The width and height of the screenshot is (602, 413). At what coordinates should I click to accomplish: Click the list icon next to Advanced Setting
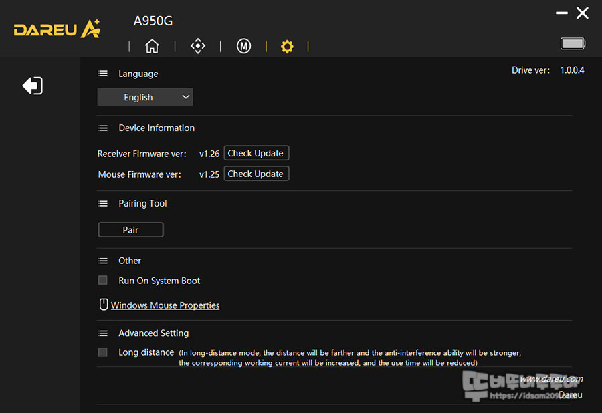[102, 333]
